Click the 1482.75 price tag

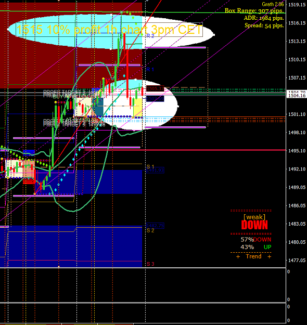(155, 226)
